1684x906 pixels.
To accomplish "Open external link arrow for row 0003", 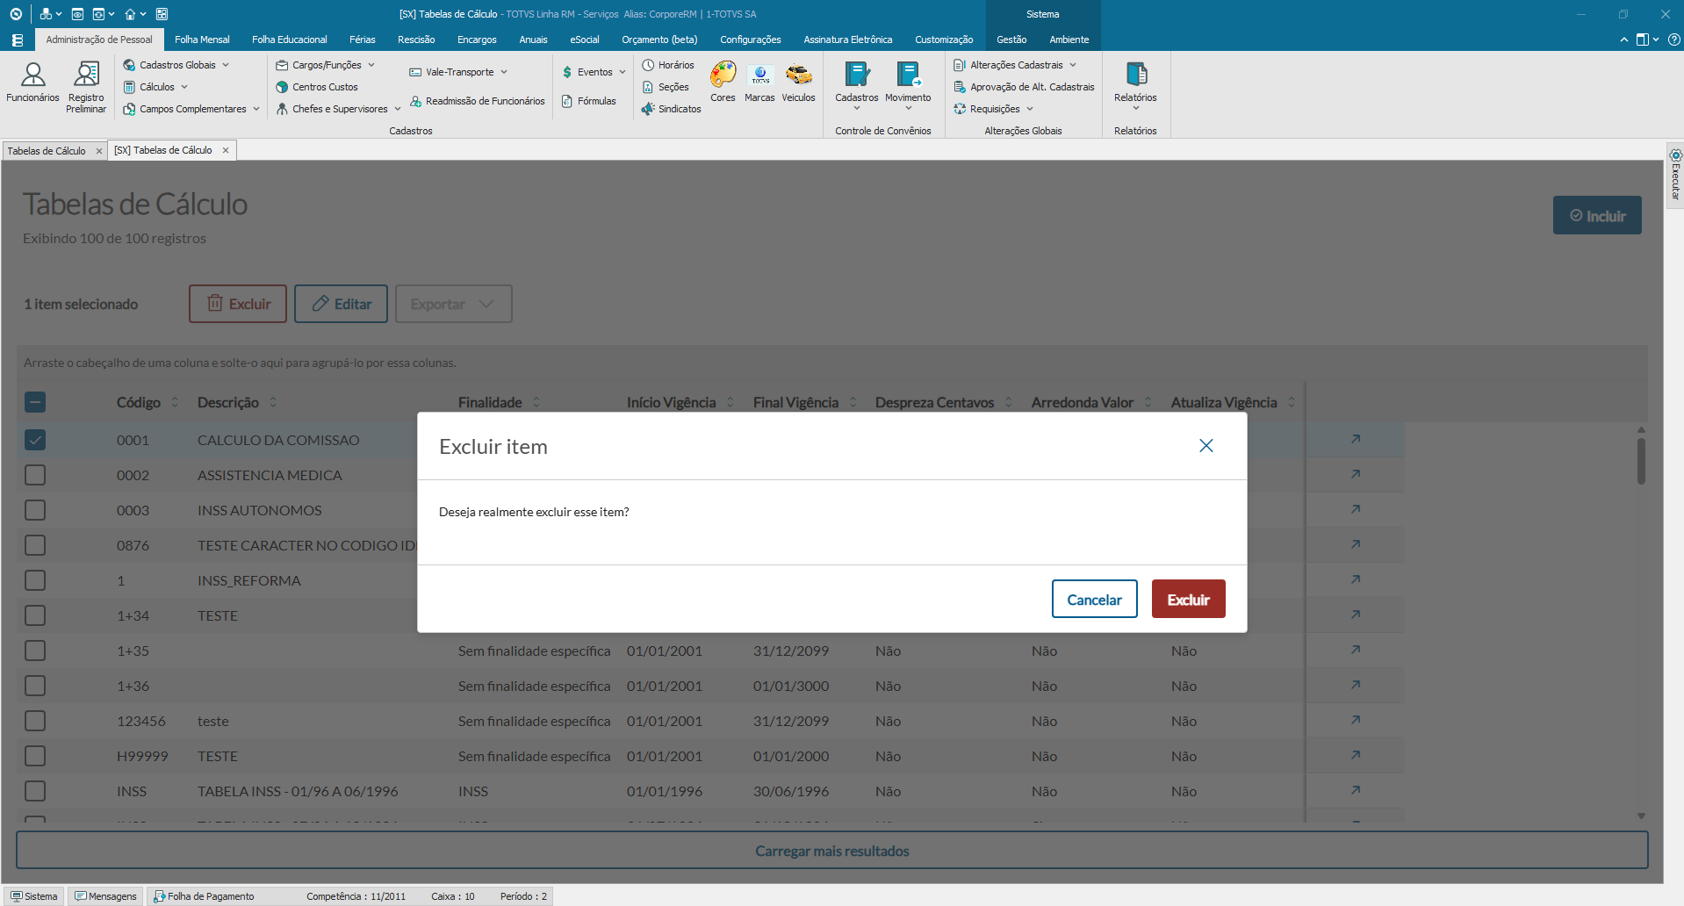I will [x=1356, y=509].
